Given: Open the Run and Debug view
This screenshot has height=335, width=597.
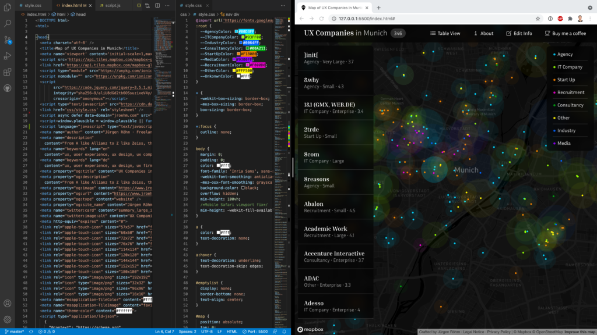Looking at the screenshot, I should point(8,56).
